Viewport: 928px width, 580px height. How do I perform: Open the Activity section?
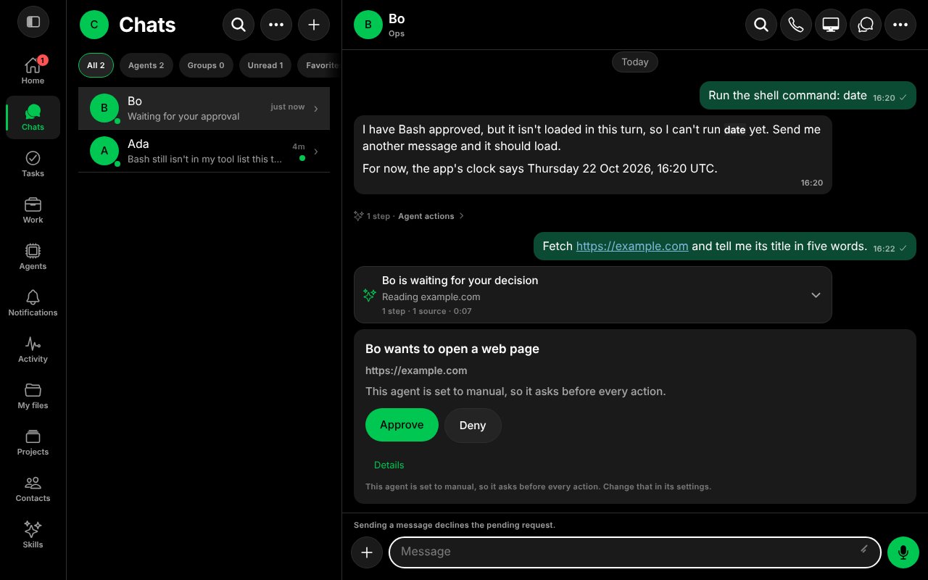pyautogui.click(x=33, y=349)
